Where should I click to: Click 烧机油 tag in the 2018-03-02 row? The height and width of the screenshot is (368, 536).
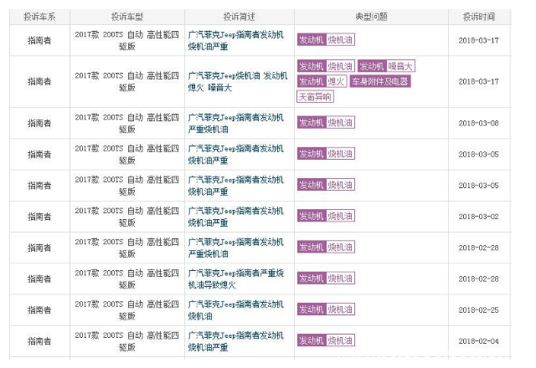click(x=340, y=216)
